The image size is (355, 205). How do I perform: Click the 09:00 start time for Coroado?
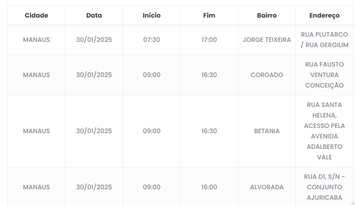coord(151,75)
